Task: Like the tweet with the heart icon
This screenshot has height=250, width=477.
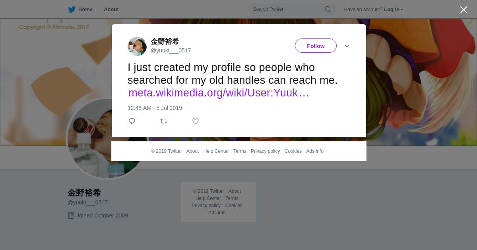Action: pos(196,121)
